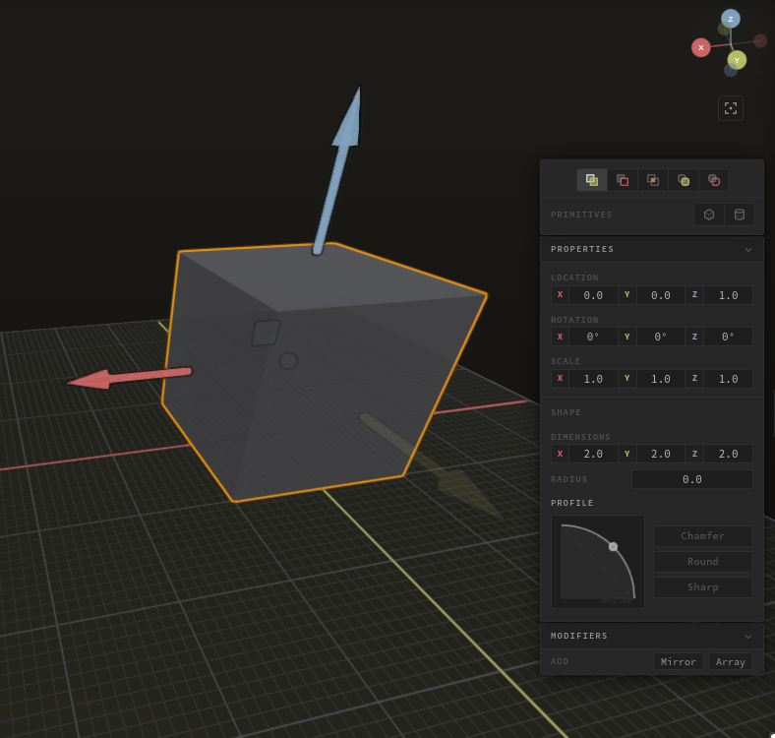Click the red X-axis move arrow
775x738 pixels.
coord(130,378)
